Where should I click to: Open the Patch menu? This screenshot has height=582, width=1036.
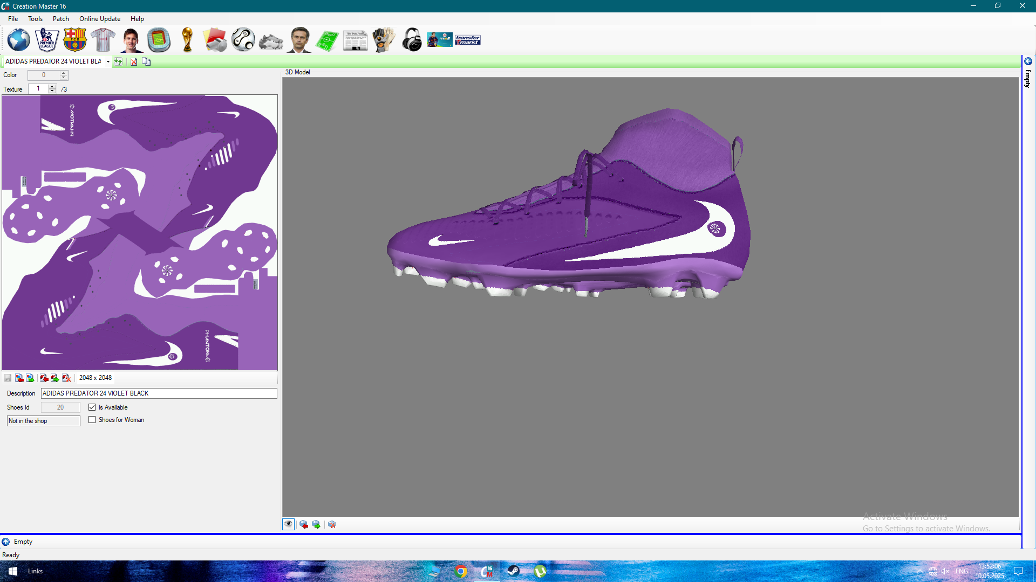(x=61, y=19)
